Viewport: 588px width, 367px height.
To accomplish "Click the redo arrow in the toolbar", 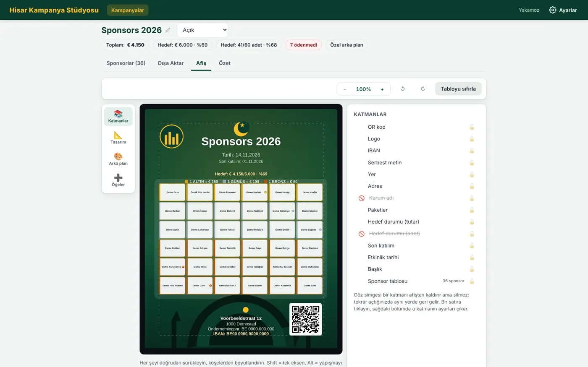I will point(423,89).
